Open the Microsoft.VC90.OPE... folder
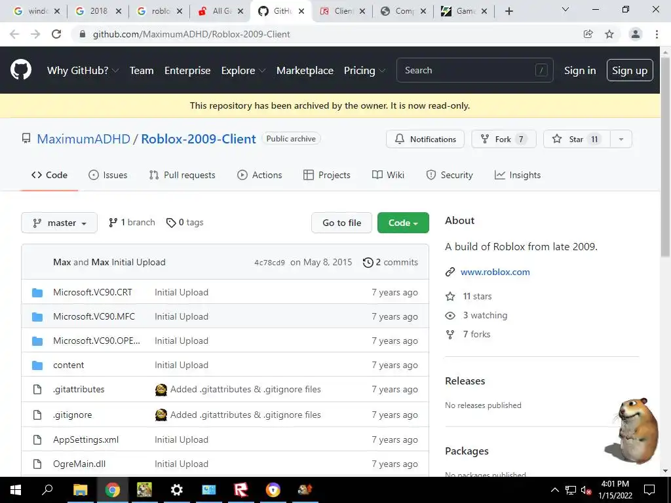Image resolution: width=671 pixels, height=503 pixels. (x=96, y=341)
